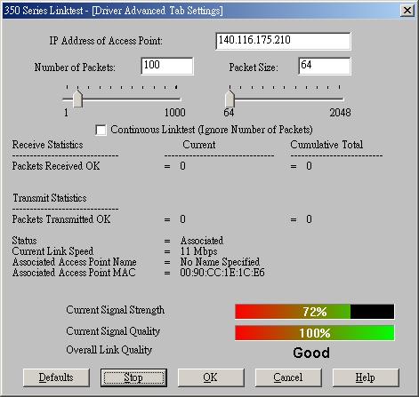Screen dimensions: 419x397
Task: Click 'No Name Specified' access point name
Action: point(220,262)
